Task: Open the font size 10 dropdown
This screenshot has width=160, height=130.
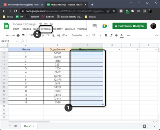Action: click(x=97, y=35)
